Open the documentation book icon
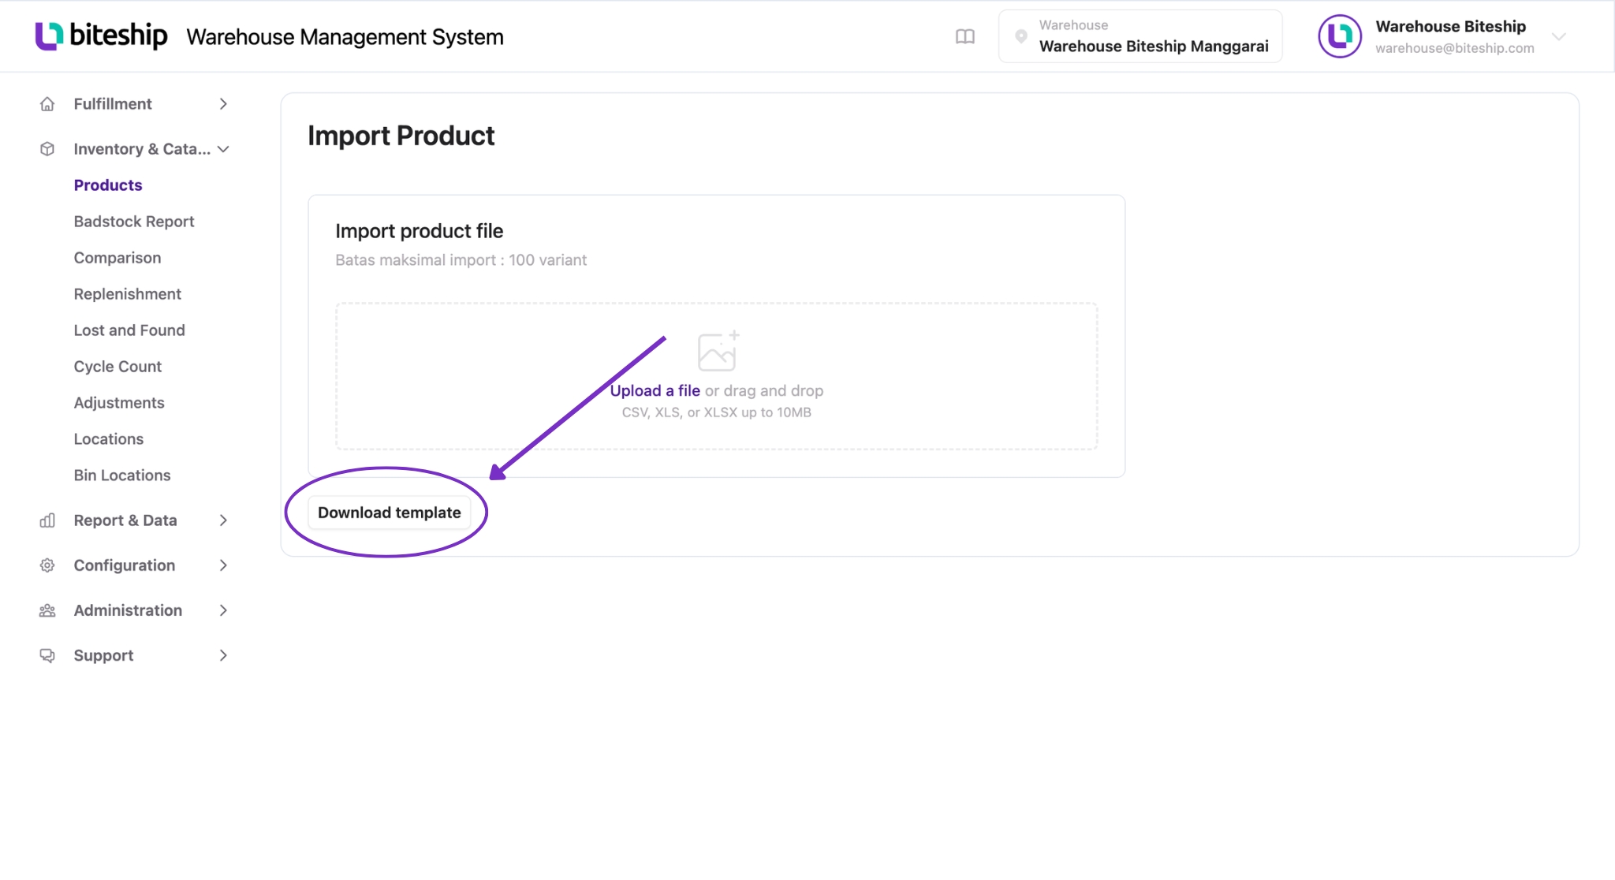The image size is (1615, 880). tap(965, 37)
